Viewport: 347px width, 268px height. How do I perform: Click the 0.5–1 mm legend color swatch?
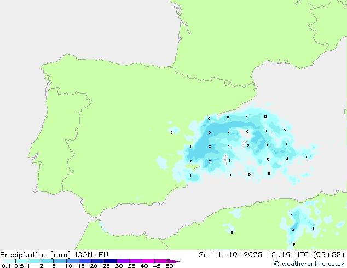coord(22,261)
